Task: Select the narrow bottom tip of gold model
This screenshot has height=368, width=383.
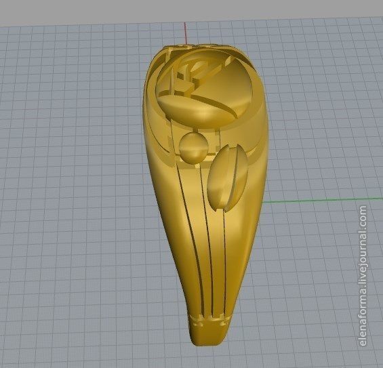Action: (x=209, y=331)
